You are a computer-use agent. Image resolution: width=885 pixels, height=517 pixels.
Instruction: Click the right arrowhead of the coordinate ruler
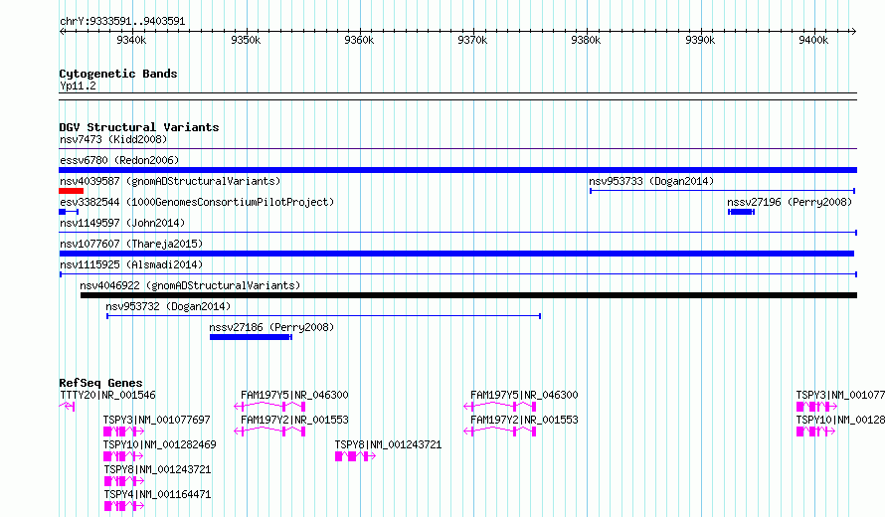854,31
